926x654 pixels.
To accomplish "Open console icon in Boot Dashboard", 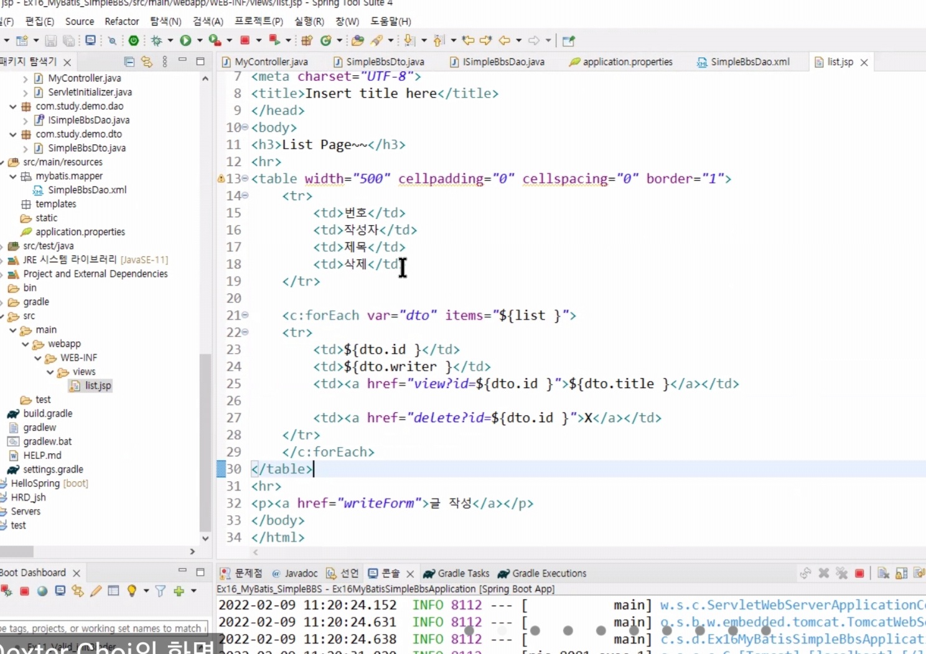I will 60,591.
